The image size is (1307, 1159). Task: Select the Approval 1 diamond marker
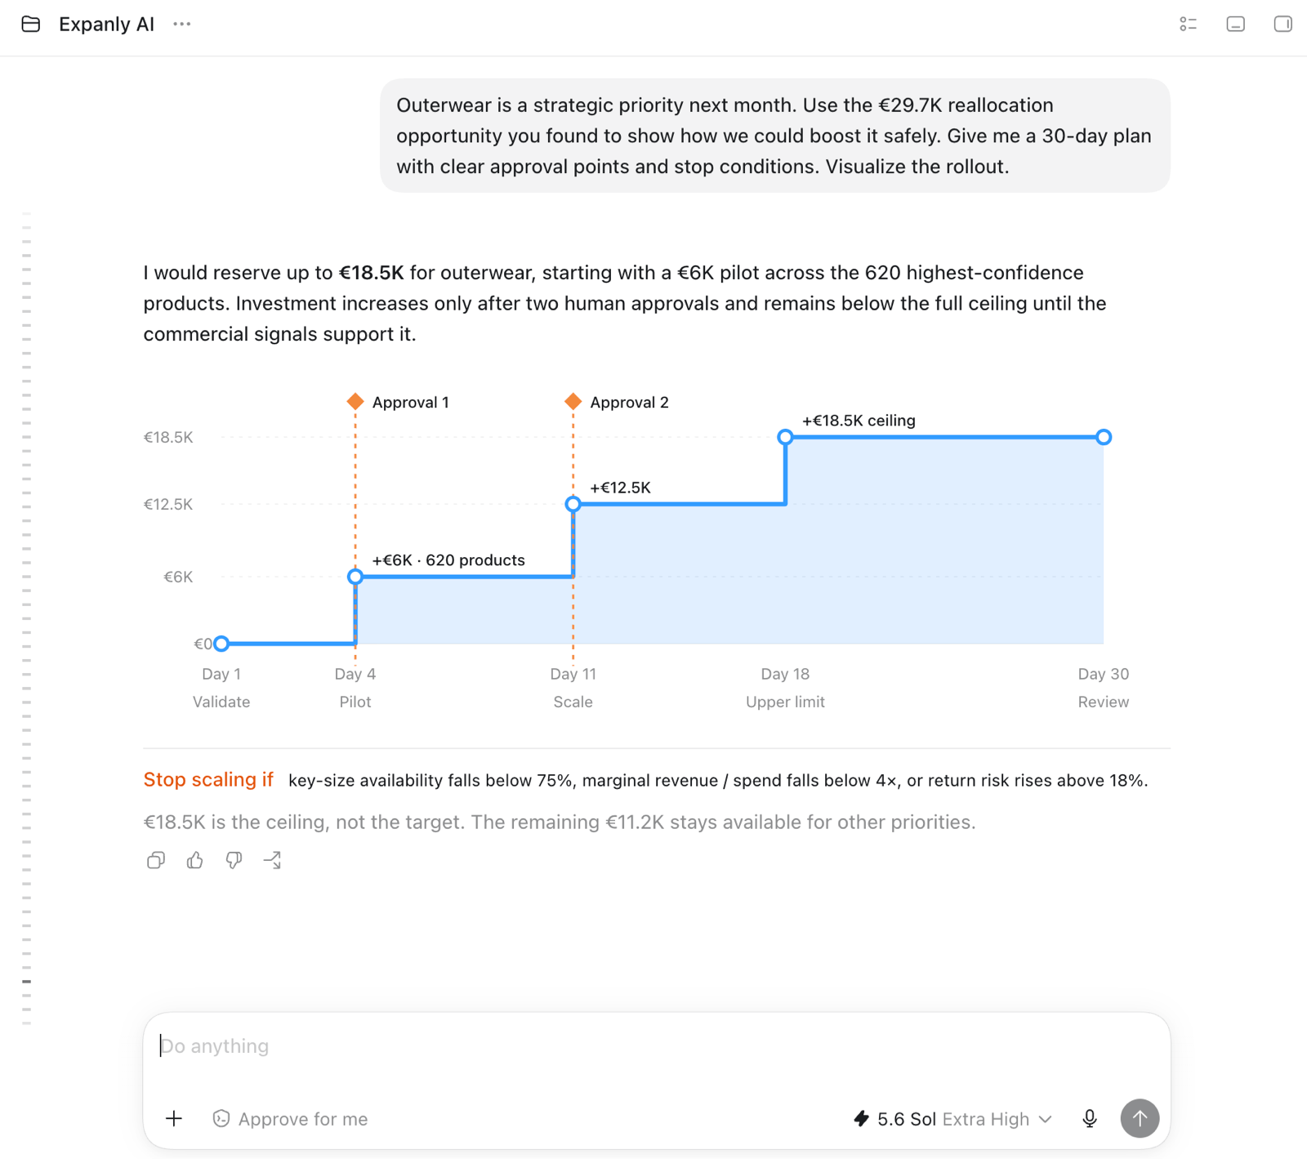tap(355, 402)
